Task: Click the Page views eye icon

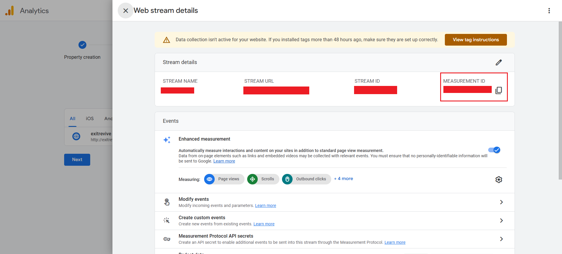Action: [x=209, y=179]
